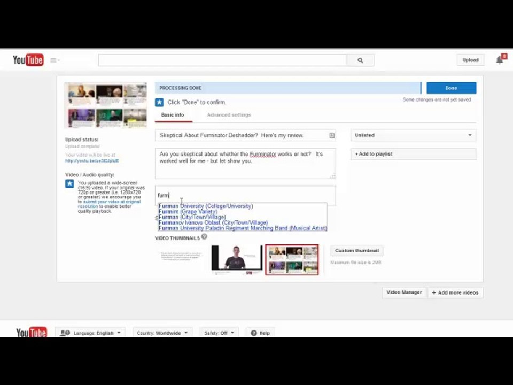Open the Video Manager button
Screen dimensions: 513x385
(x=404, y=292)
